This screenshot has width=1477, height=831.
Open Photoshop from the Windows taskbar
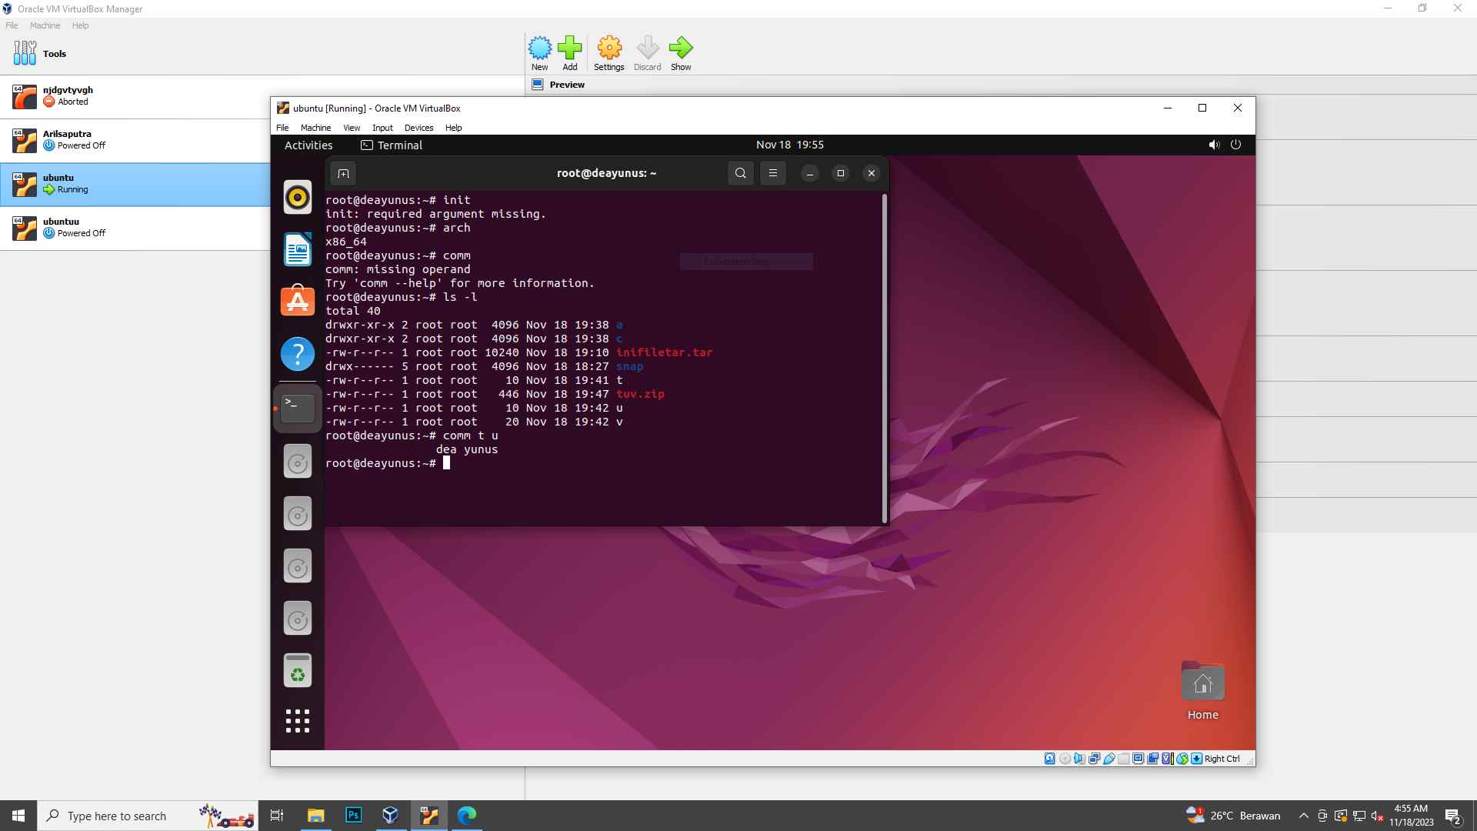[x=353, y=815]
